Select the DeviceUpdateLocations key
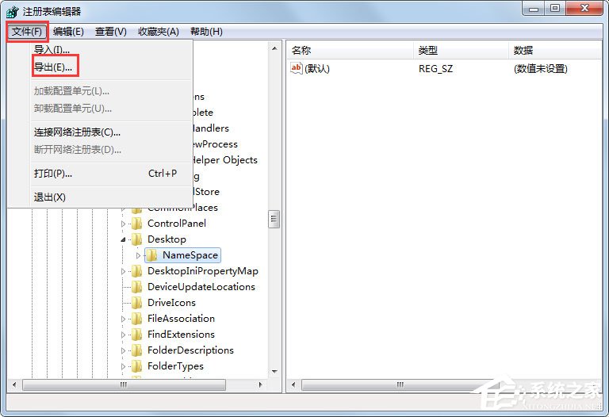Viewport: 609px width, 417px height. pos(201,287)
